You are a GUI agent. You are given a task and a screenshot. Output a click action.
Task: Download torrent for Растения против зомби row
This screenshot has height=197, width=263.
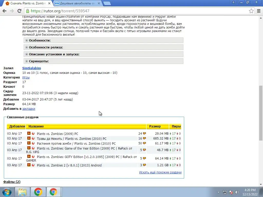(29, 143)
